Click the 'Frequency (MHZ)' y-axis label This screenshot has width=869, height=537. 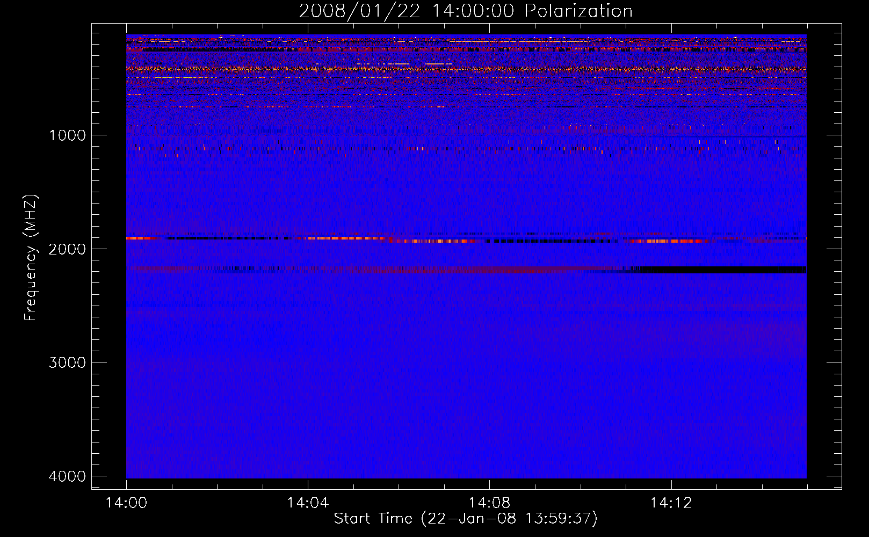pos(31,258)
